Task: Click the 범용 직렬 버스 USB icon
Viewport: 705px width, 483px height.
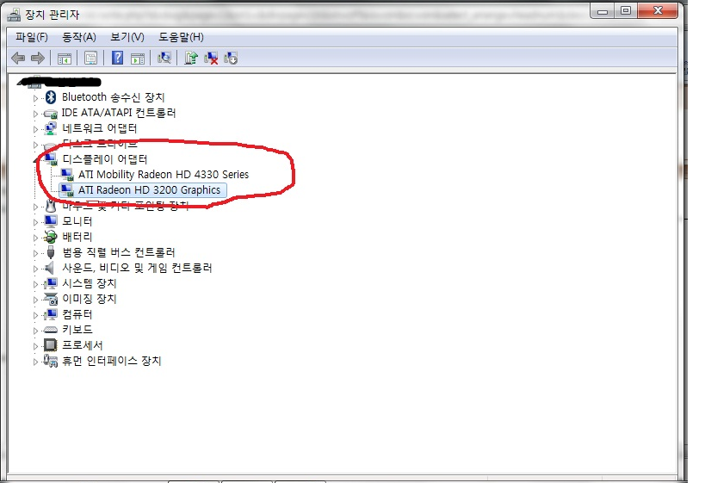Action: click(51, 252)
